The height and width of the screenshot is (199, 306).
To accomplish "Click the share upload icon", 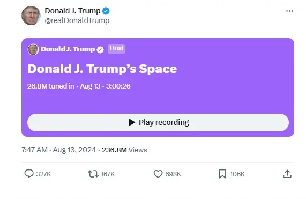I will tap(287, 174).
